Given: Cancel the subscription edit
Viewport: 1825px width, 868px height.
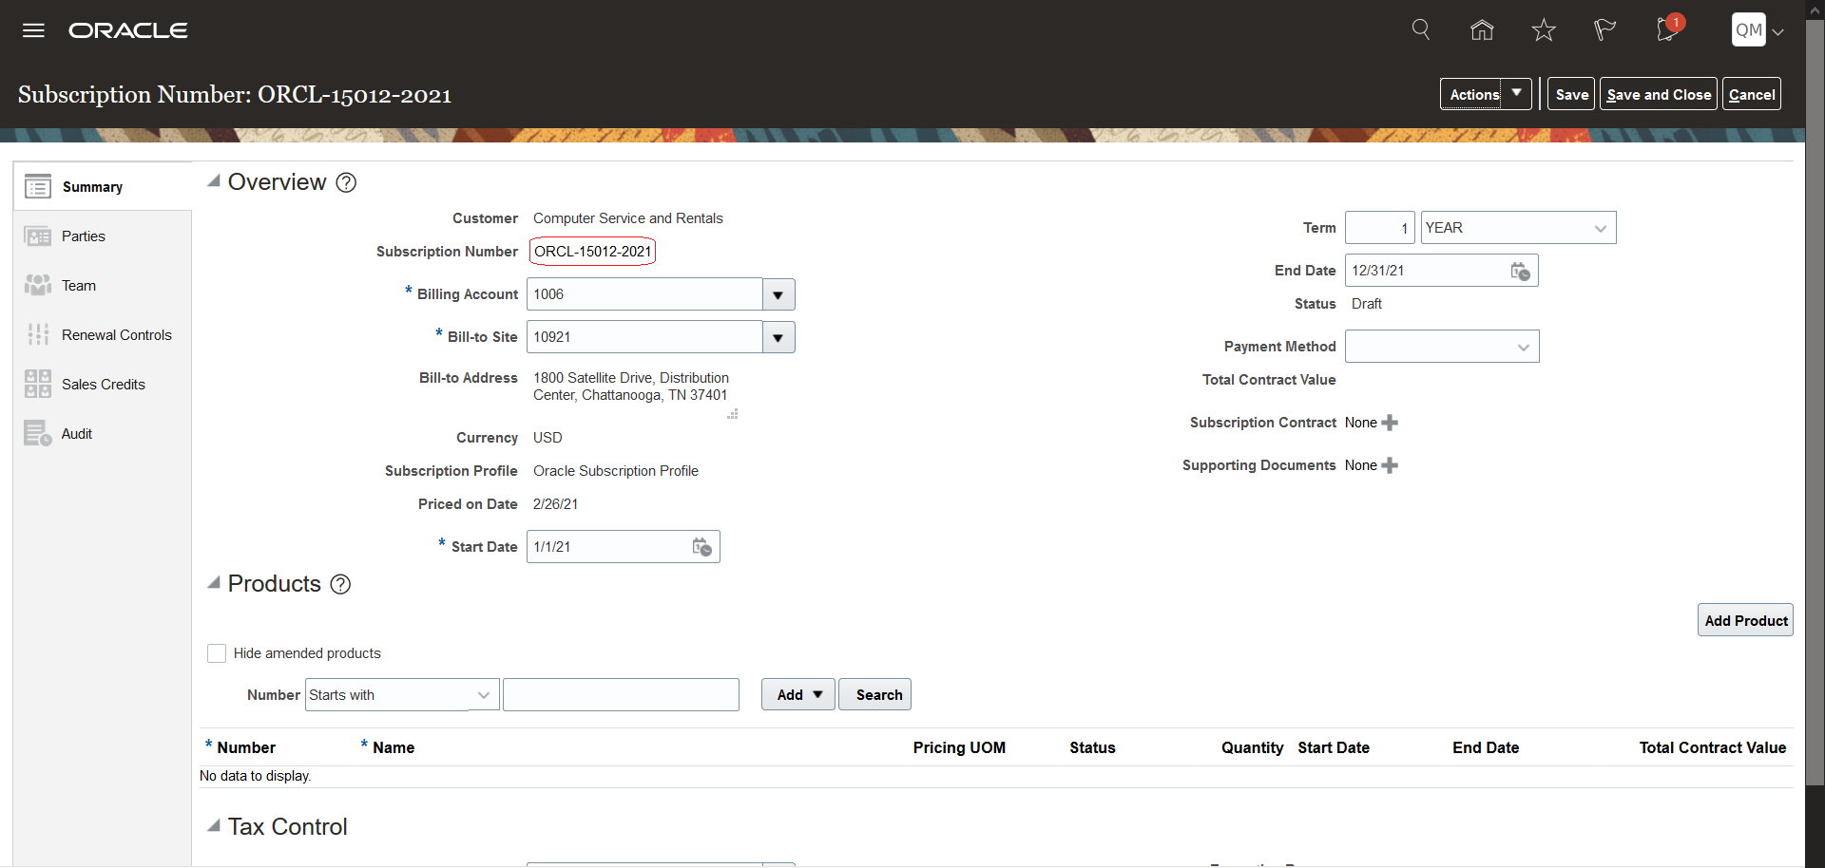Looking at the screenshot, I should click(1752, 94).
